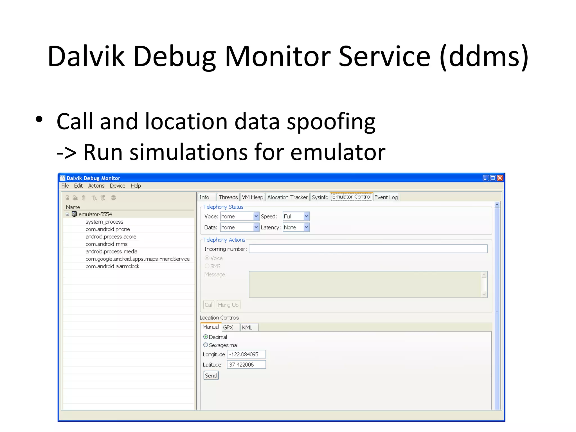Select the SMS radio button
The height and width of the screenshot is (432, 576).
click(207, 266)
